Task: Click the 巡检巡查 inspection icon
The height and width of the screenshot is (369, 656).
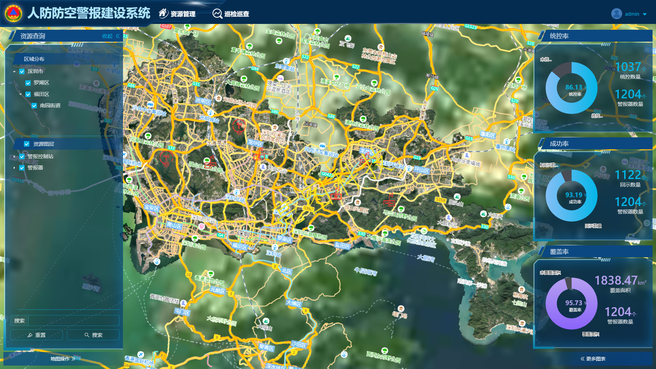Action: [217, 14]
